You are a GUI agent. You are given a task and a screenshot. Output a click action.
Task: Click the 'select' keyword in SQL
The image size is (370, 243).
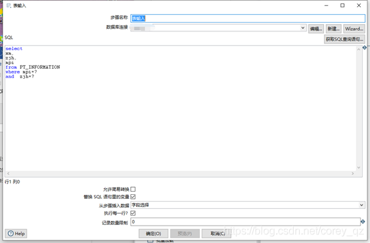[x=14, y=49]
